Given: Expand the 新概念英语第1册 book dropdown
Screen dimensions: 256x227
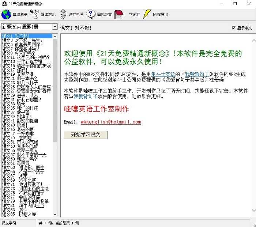Looking at the screenshot, I should 55,27.
